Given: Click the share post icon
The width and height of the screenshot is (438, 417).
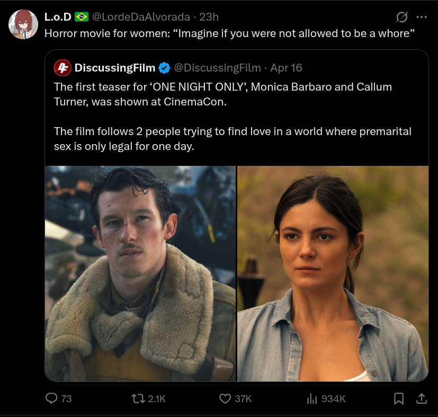Looking at the screenshot, I should pyautogui.click(x=422, y=398).
